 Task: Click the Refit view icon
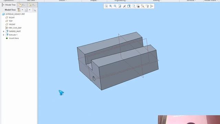pyautogui.click(x=106, y=6)
